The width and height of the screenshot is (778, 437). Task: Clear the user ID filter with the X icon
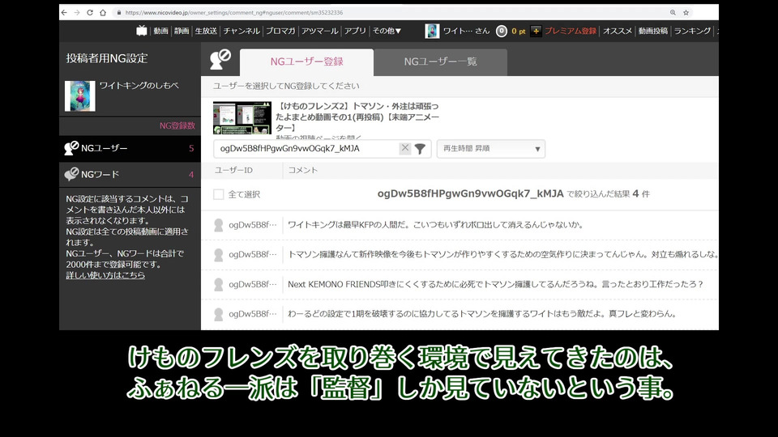(x=405, y=148)
